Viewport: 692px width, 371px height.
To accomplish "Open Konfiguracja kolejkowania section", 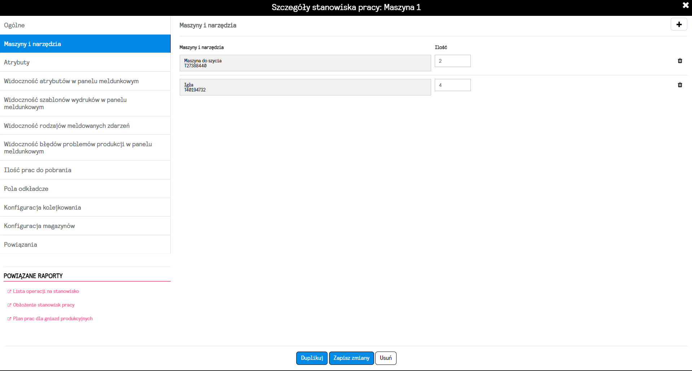I will [x=85, y=207].
